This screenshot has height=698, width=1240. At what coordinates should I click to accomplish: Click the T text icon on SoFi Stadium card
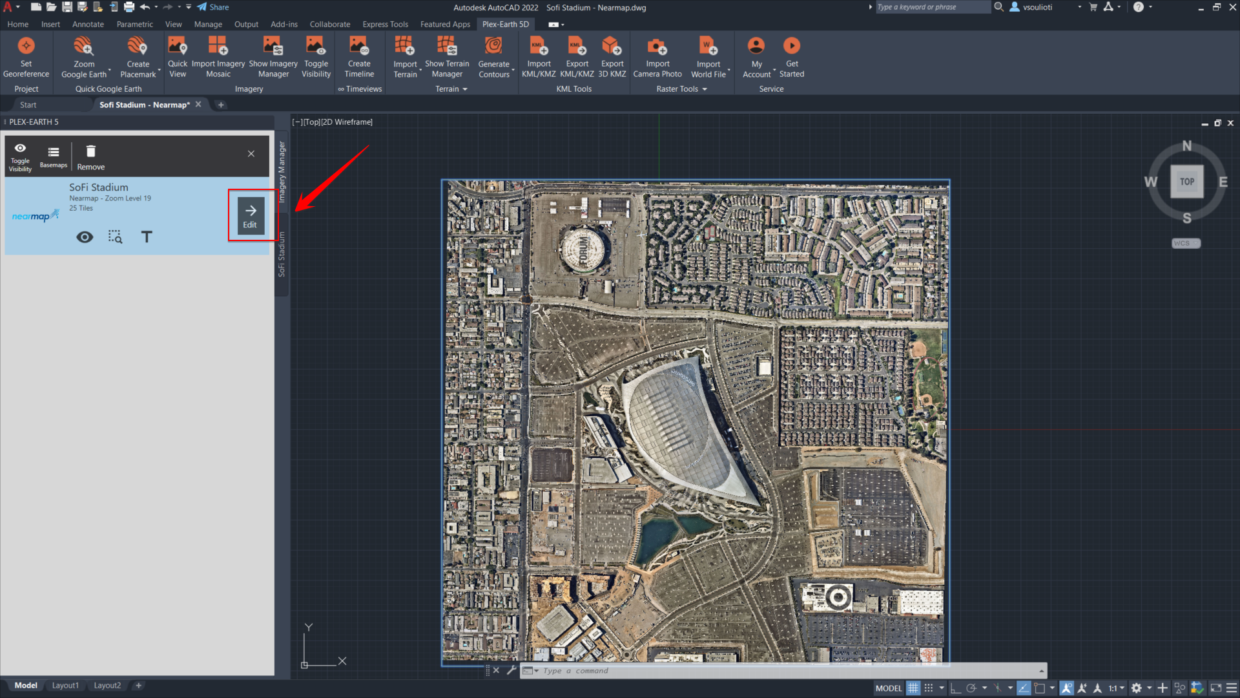[x=147, y=237]
